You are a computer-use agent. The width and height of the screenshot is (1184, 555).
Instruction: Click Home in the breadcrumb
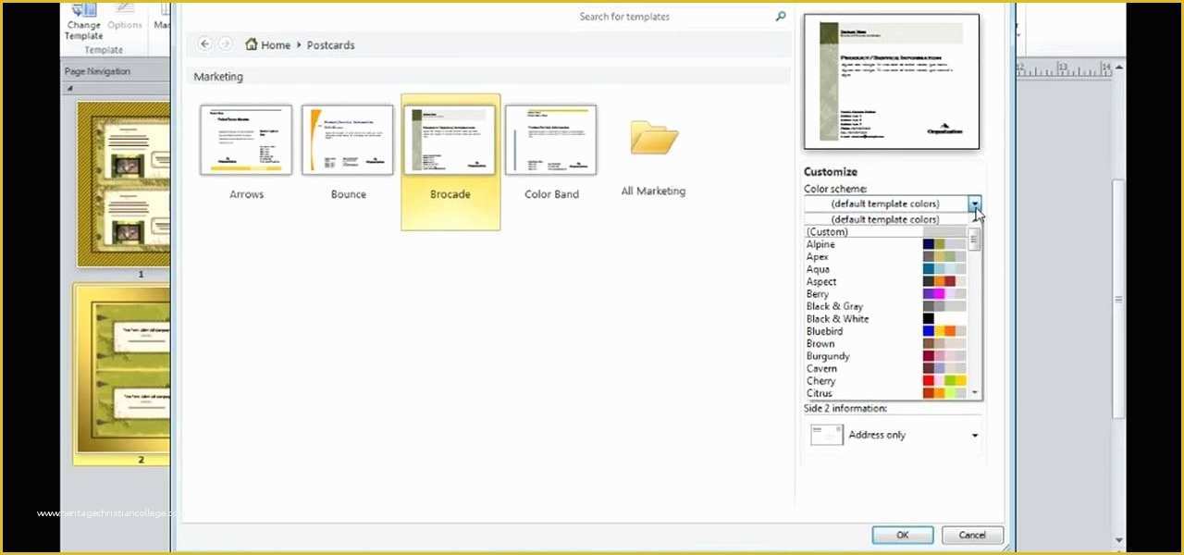click(x=276, y=44)
